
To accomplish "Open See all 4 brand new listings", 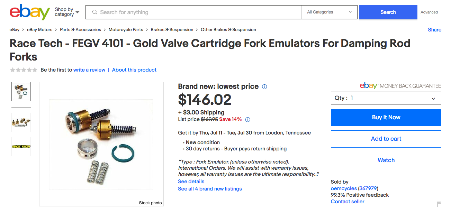I will coord(210,189).
